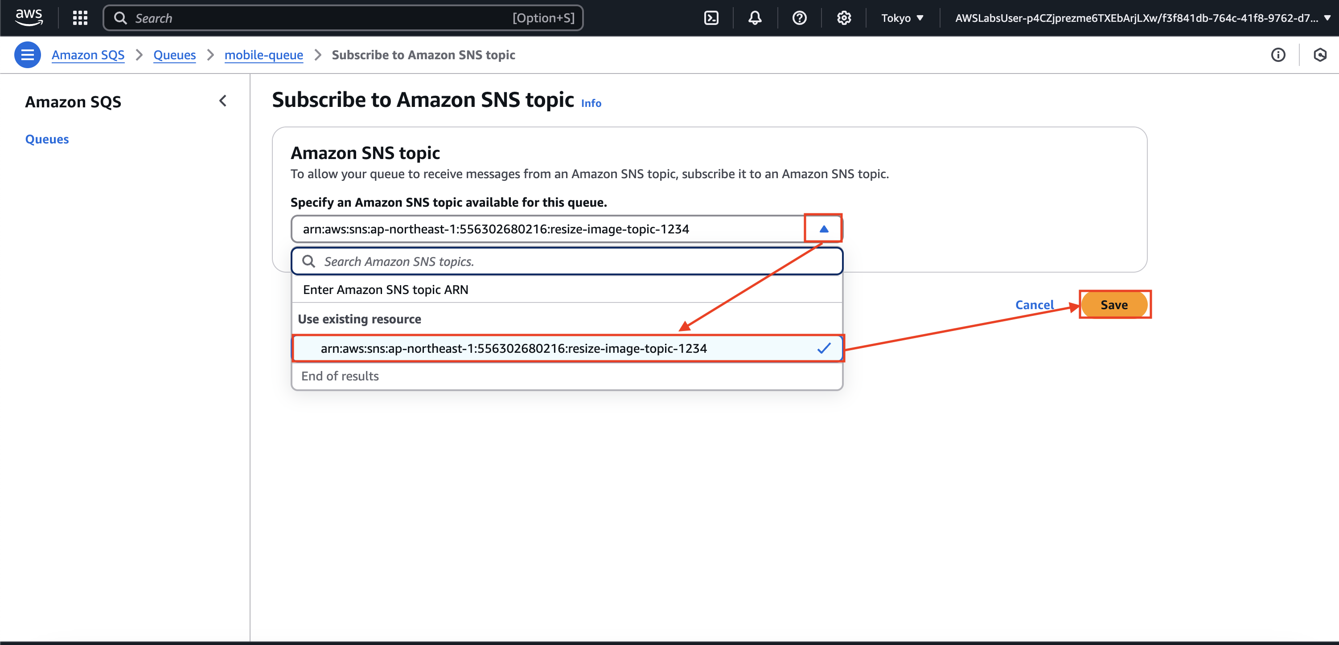The image size is (1339, 645).
Task: Open the help question mark icon
Action: [x=799, y=18]
